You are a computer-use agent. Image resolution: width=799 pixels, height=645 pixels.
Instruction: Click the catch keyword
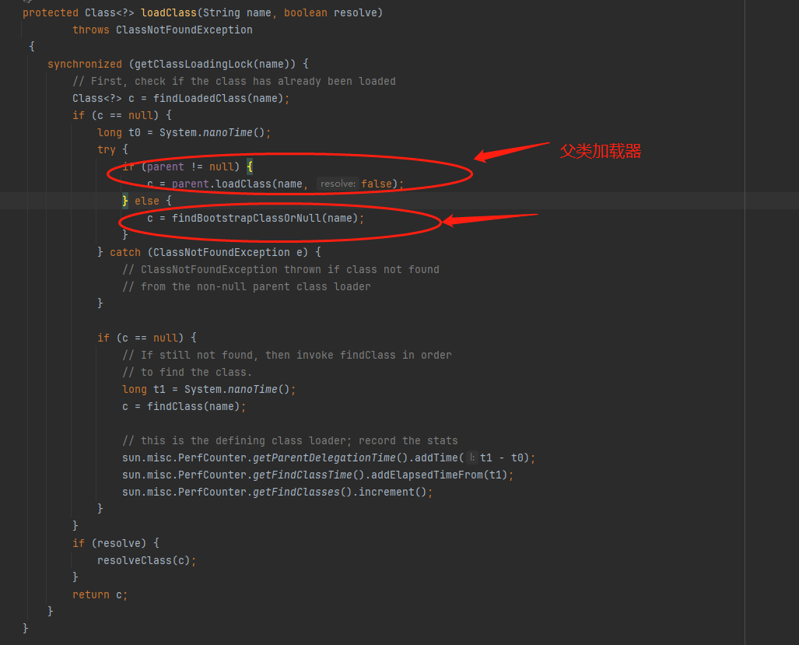[x=125, y=252]
